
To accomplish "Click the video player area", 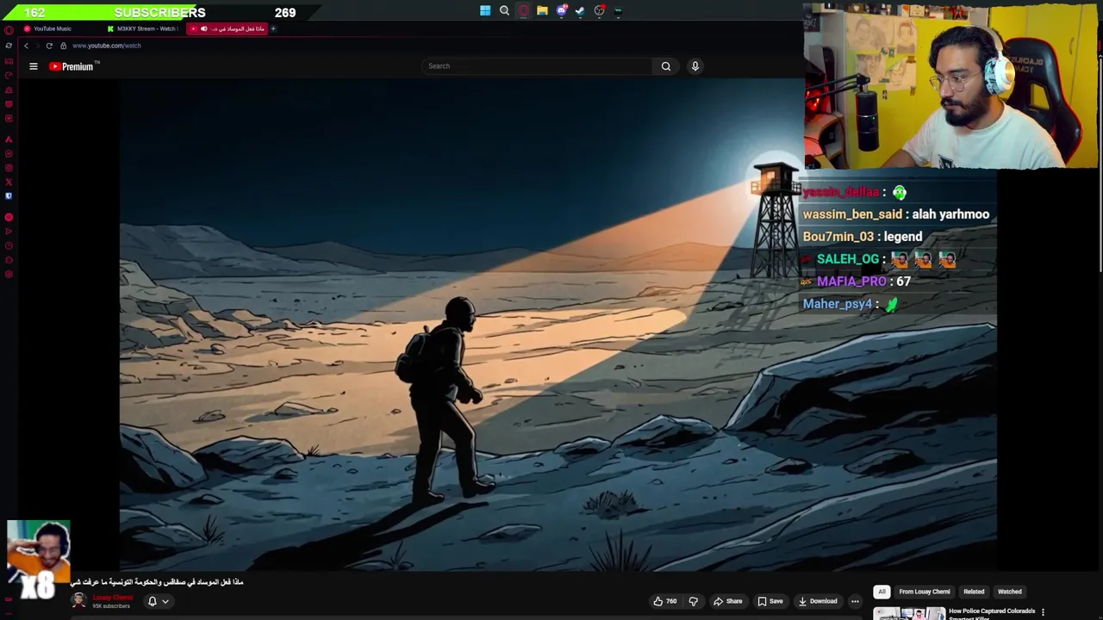I will click(558, 324).
